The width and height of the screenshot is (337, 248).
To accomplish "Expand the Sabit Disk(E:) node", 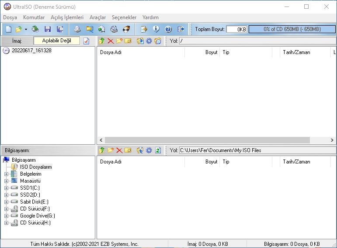I will pyautogui.click(x=6, y=202).
